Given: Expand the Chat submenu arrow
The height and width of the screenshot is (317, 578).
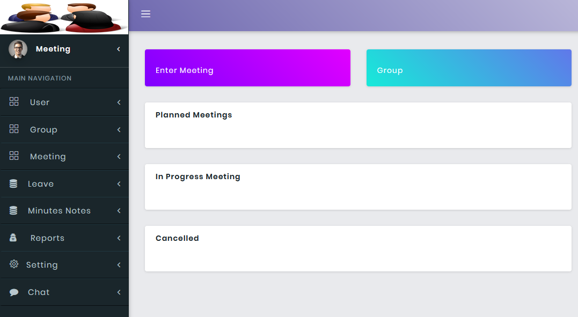Looking at the screenshot, I should 119,292.
